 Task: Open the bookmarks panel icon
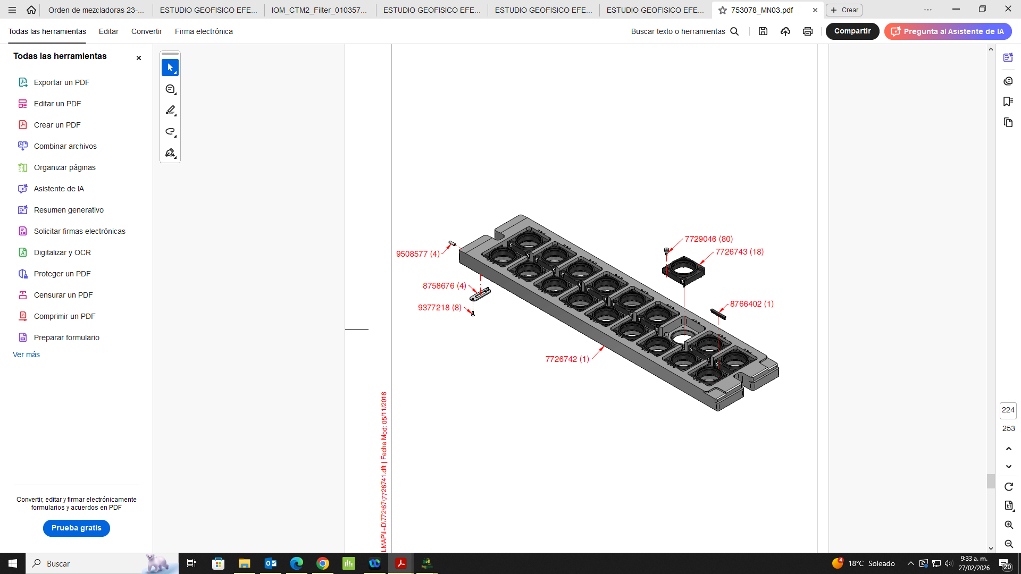tap(1008, 102)
